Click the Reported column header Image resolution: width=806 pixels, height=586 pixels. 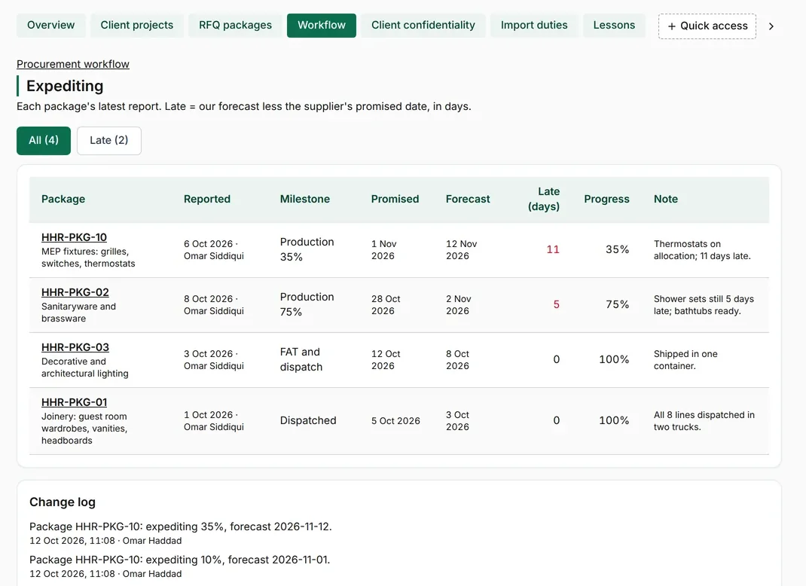point(207,199)
